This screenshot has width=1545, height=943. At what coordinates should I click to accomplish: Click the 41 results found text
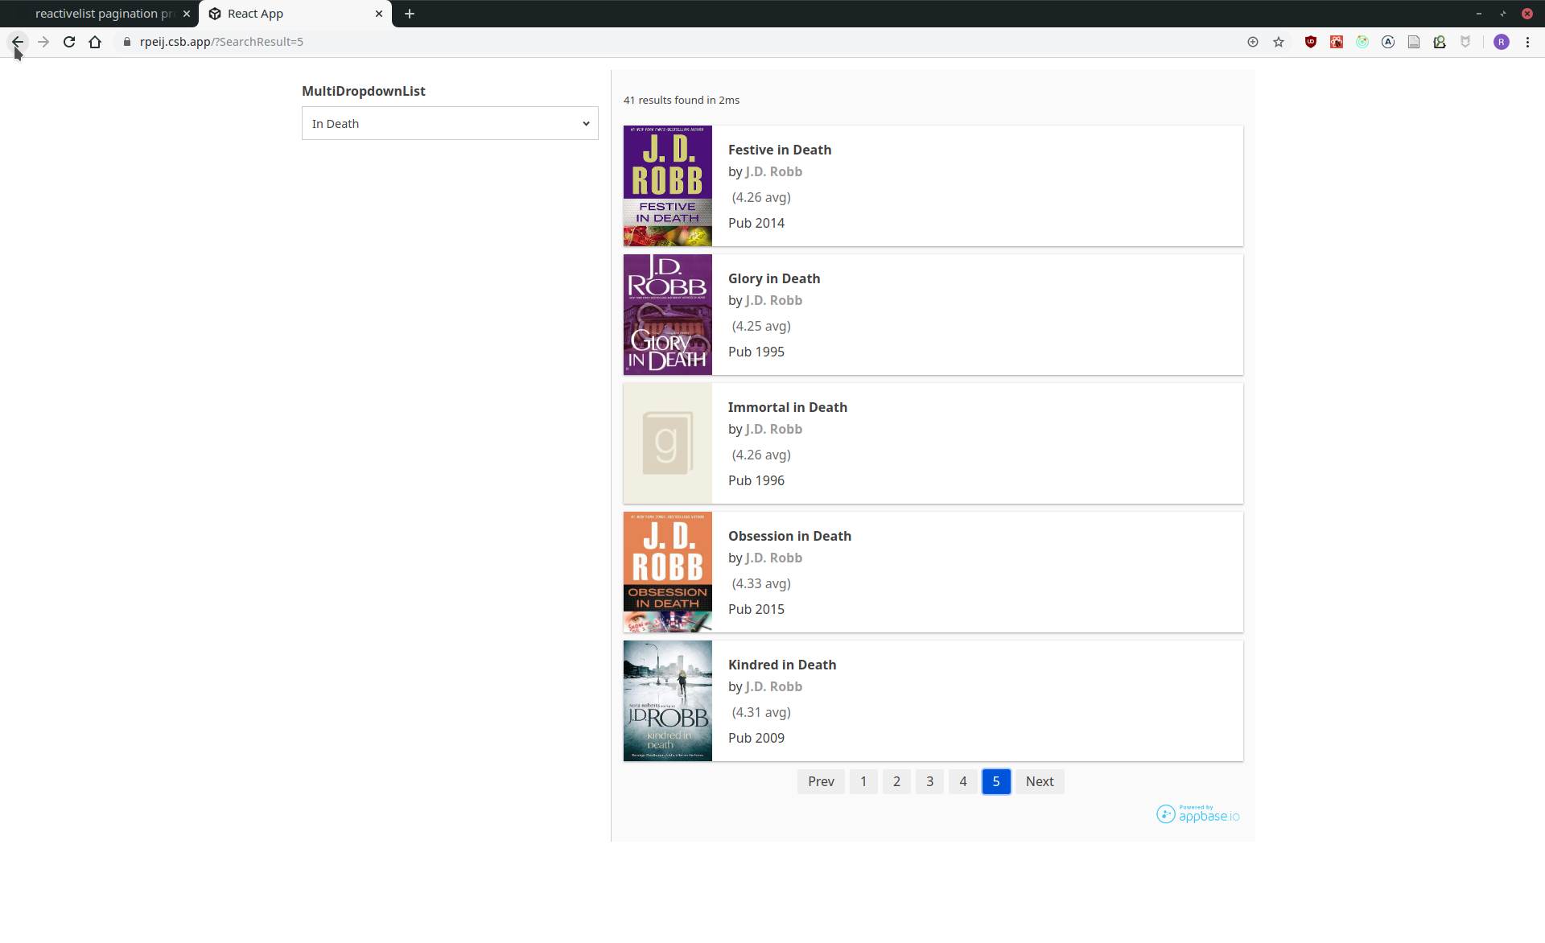(x=682, y=100)
